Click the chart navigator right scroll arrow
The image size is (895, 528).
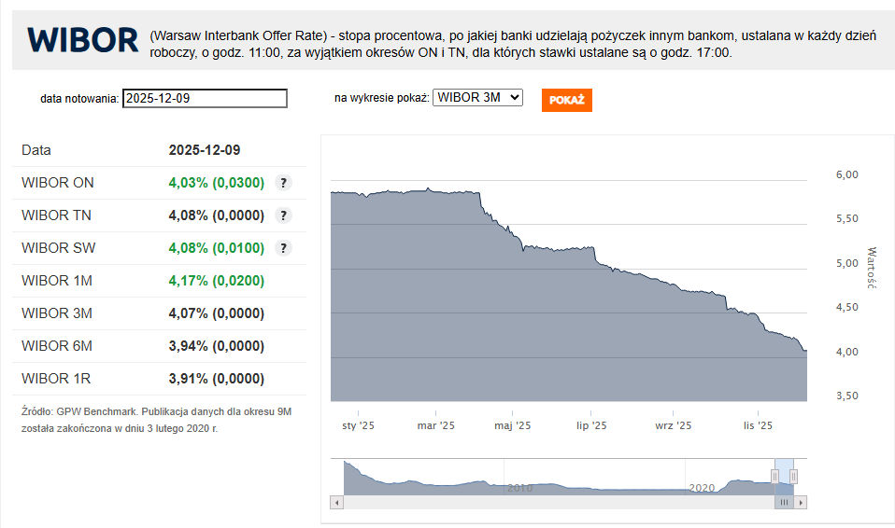click(802, 502)
